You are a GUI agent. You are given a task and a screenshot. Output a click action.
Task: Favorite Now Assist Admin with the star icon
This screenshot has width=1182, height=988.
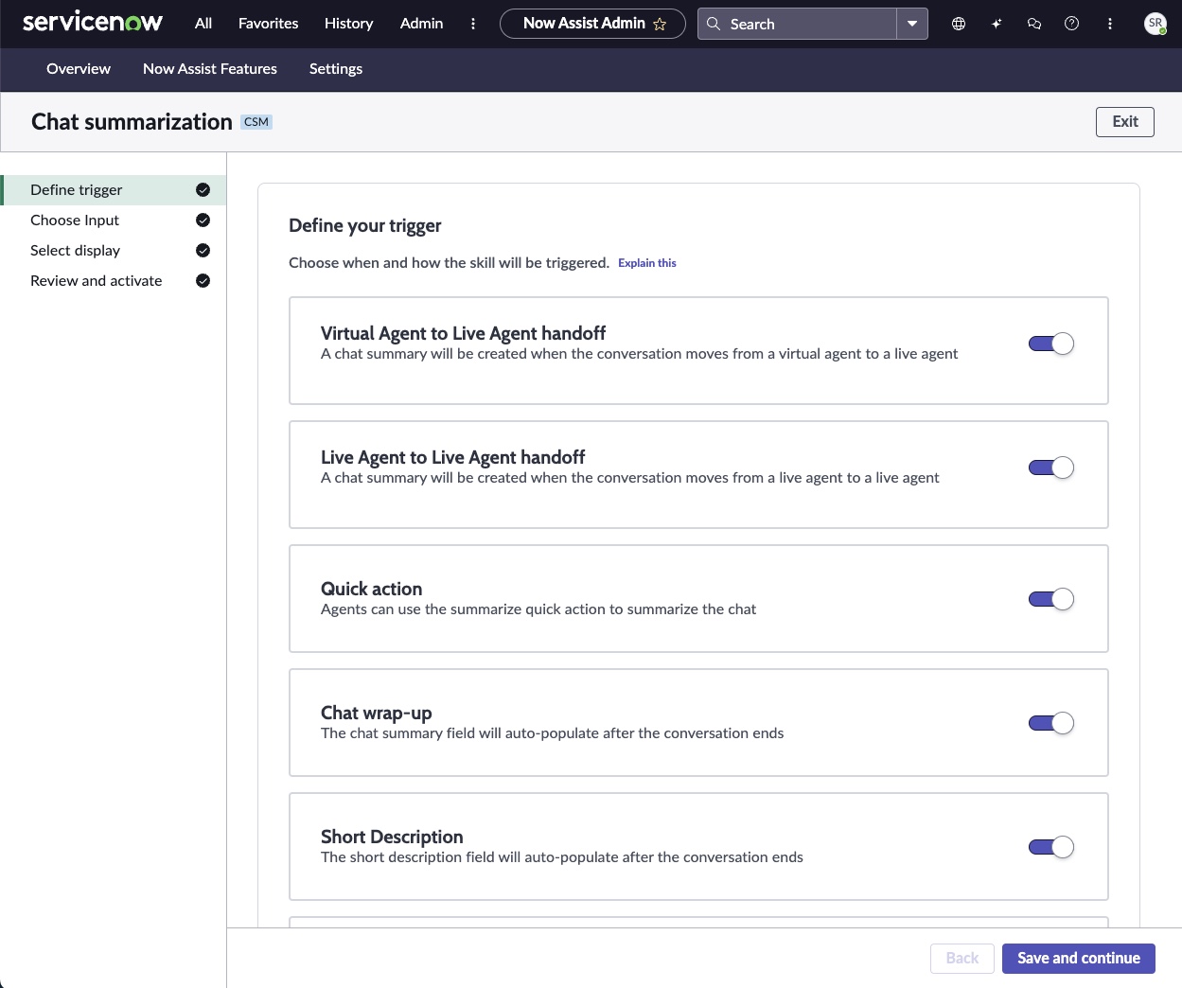click(x=660, y=24)
